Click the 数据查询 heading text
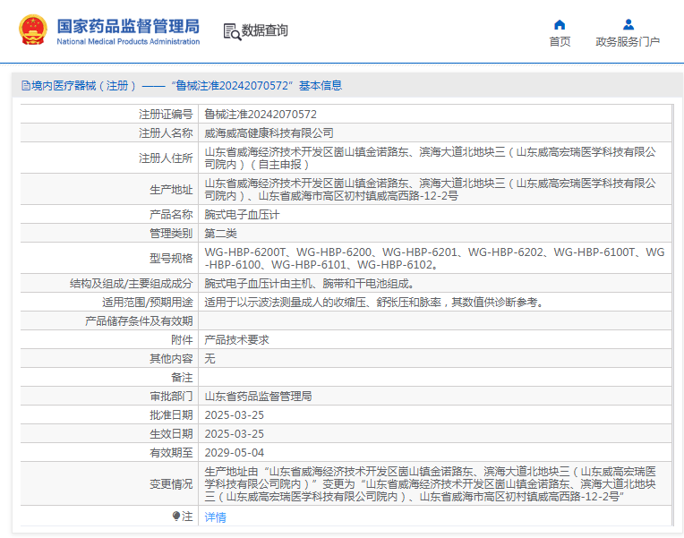The image size is (684, 538). (x=265, y=30)
